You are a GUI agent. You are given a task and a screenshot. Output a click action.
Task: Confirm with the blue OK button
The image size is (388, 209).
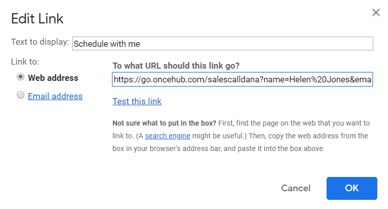(x=351, y=188)
